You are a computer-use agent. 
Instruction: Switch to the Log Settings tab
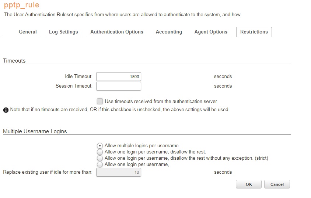(63, 32)
